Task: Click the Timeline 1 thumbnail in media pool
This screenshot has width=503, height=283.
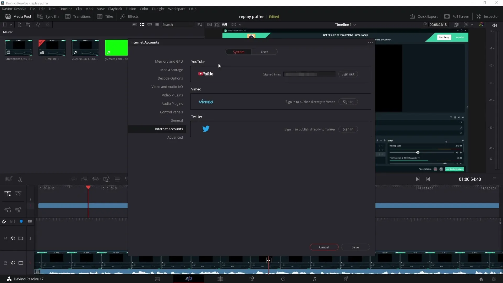Action: pos(52,48)
